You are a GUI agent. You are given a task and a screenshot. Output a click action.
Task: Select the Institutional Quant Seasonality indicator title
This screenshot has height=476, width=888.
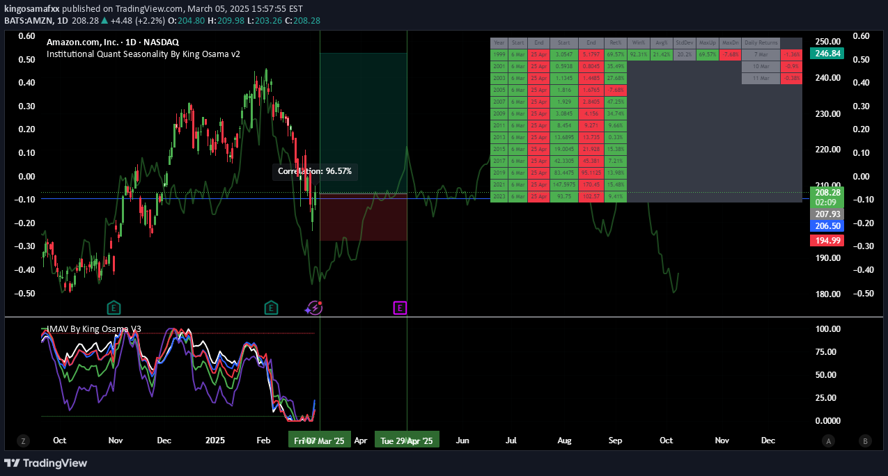143,54
